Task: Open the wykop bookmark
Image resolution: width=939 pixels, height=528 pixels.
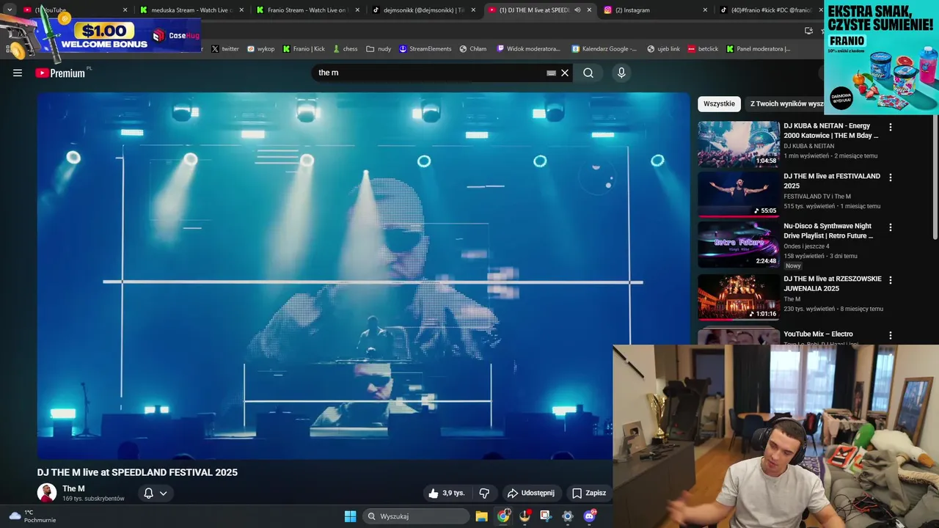Action: [260, 49]
